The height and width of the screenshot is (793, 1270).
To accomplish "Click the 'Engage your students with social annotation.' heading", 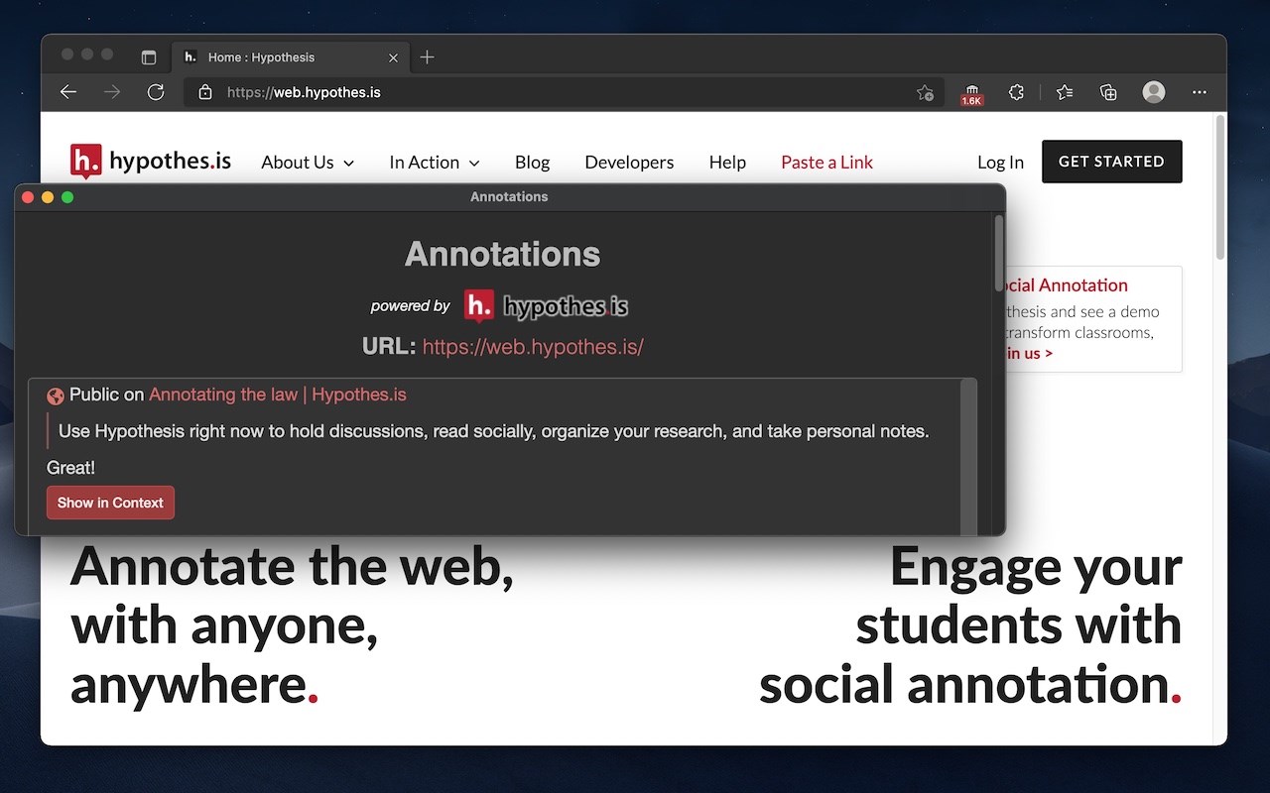I will click(x=970, y=625).
